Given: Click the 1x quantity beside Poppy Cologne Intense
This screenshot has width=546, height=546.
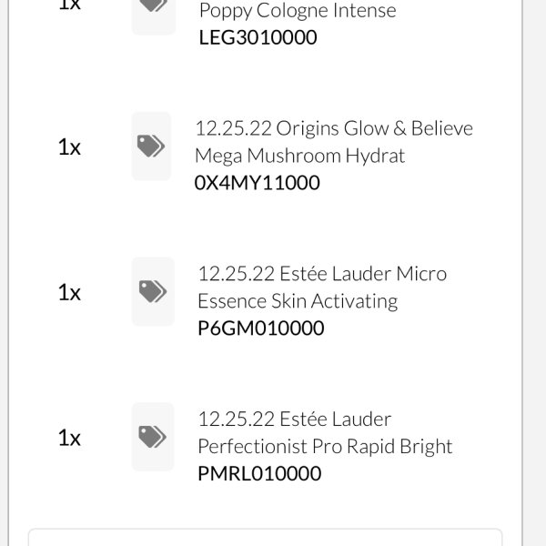Looking at the screenshot, I should click(x=69, y=5).
